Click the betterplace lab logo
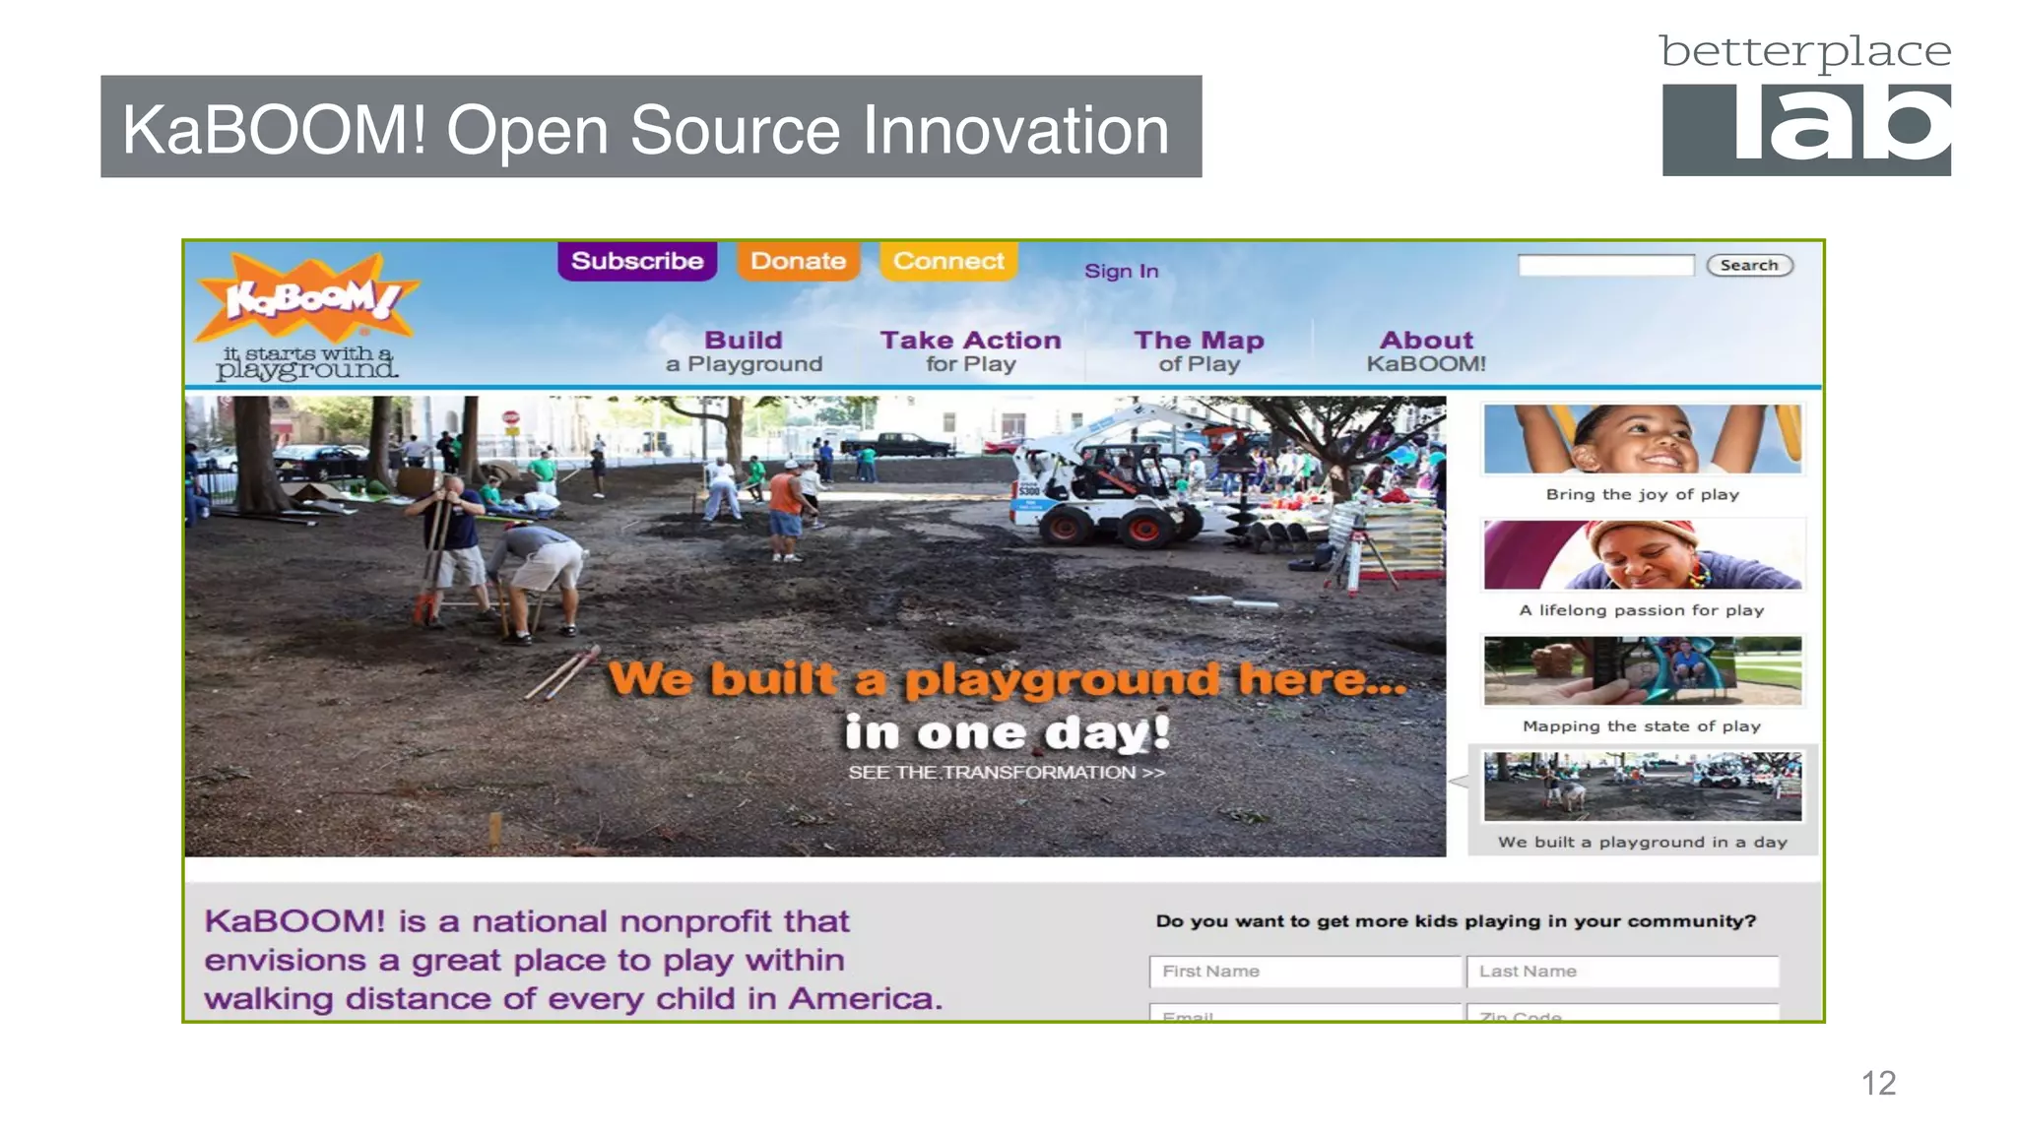This screenshot has width=2017, height=1134. (x=1805, y=105)
